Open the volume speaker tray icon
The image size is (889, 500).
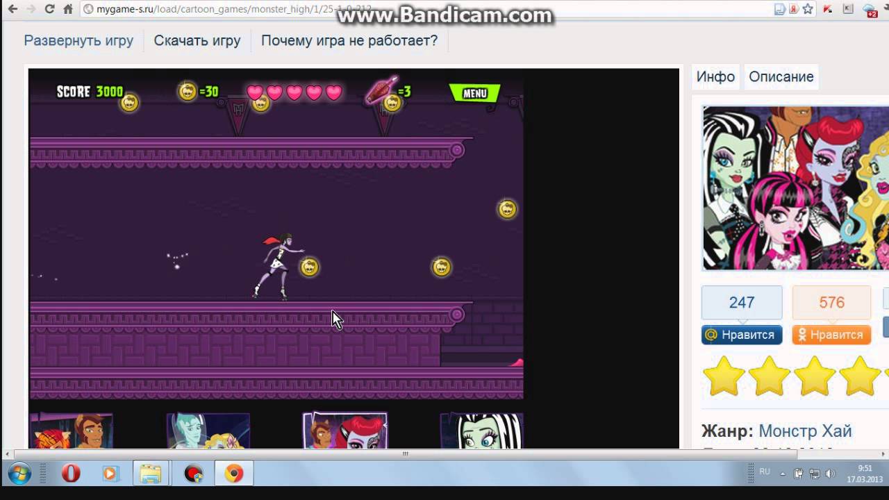tap(829, 474)
